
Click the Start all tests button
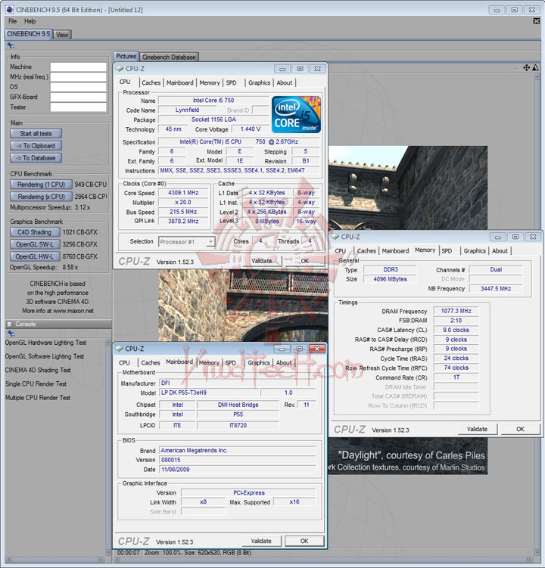(x=36, y=133)
